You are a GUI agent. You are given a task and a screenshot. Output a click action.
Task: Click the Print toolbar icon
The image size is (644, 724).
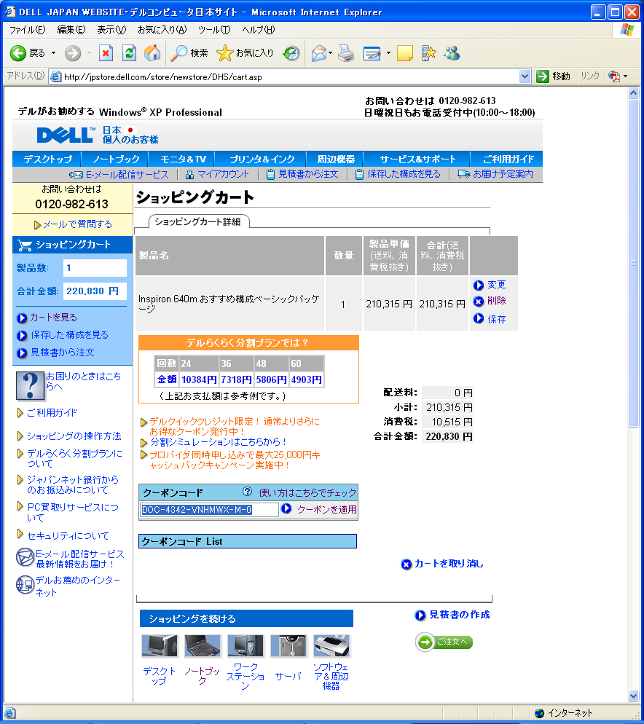(346, 53)
